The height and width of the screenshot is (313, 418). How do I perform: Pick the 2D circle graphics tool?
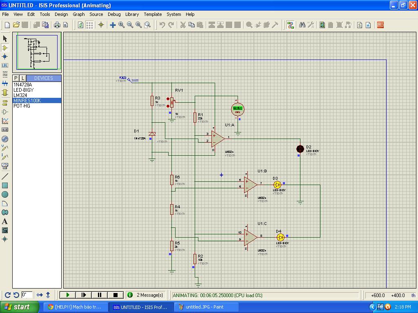[x=5, y=194]
